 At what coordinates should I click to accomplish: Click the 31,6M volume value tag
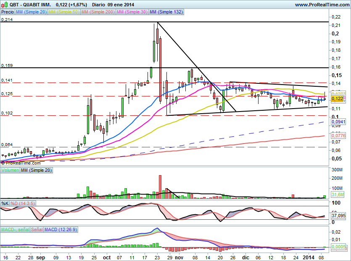tap(338, 195)
